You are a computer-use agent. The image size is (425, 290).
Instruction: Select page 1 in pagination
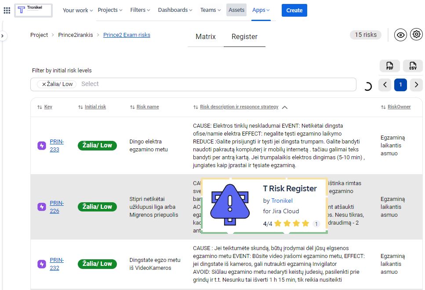click(x=400, y=85)
